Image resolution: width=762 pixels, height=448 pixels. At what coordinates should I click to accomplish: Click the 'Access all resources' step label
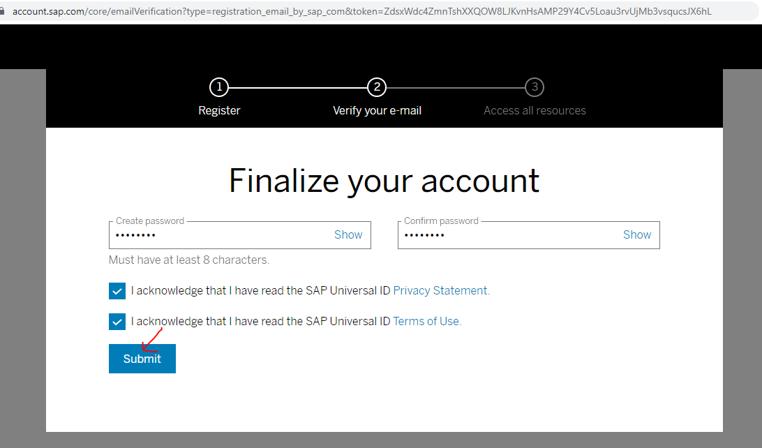click(x=535, y=111)
